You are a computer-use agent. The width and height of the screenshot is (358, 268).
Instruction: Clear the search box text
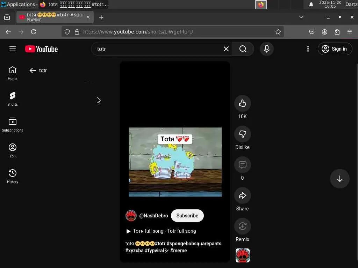(226, 49)
